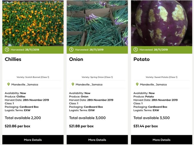Select the Onion product title
The width and height of the screenshot is (194, 145).
coord(76,60)
